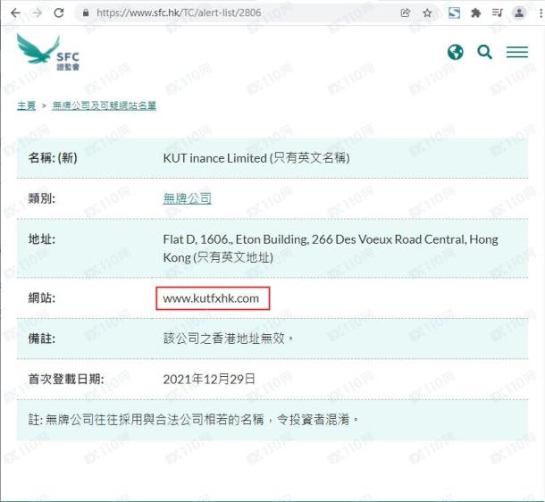
Task: Click the browser back arrow
Action: point(16,13)
